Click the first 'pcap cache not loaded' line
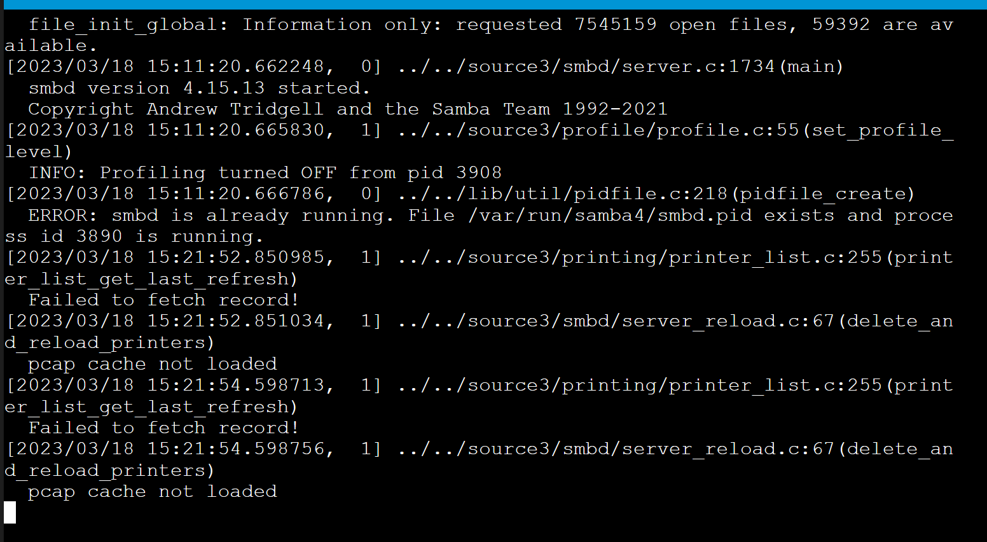 tap(153, 364)
